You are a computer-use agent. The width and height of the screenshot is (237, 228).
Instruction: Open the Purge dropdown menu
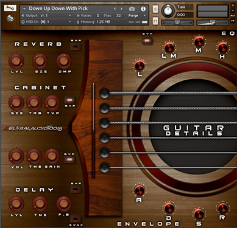tap(137, 15)
